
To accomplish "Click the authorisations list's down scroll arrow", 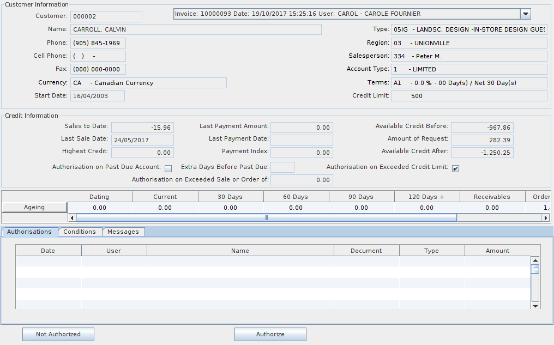I will pyautogui.click(x=535, y=306).
